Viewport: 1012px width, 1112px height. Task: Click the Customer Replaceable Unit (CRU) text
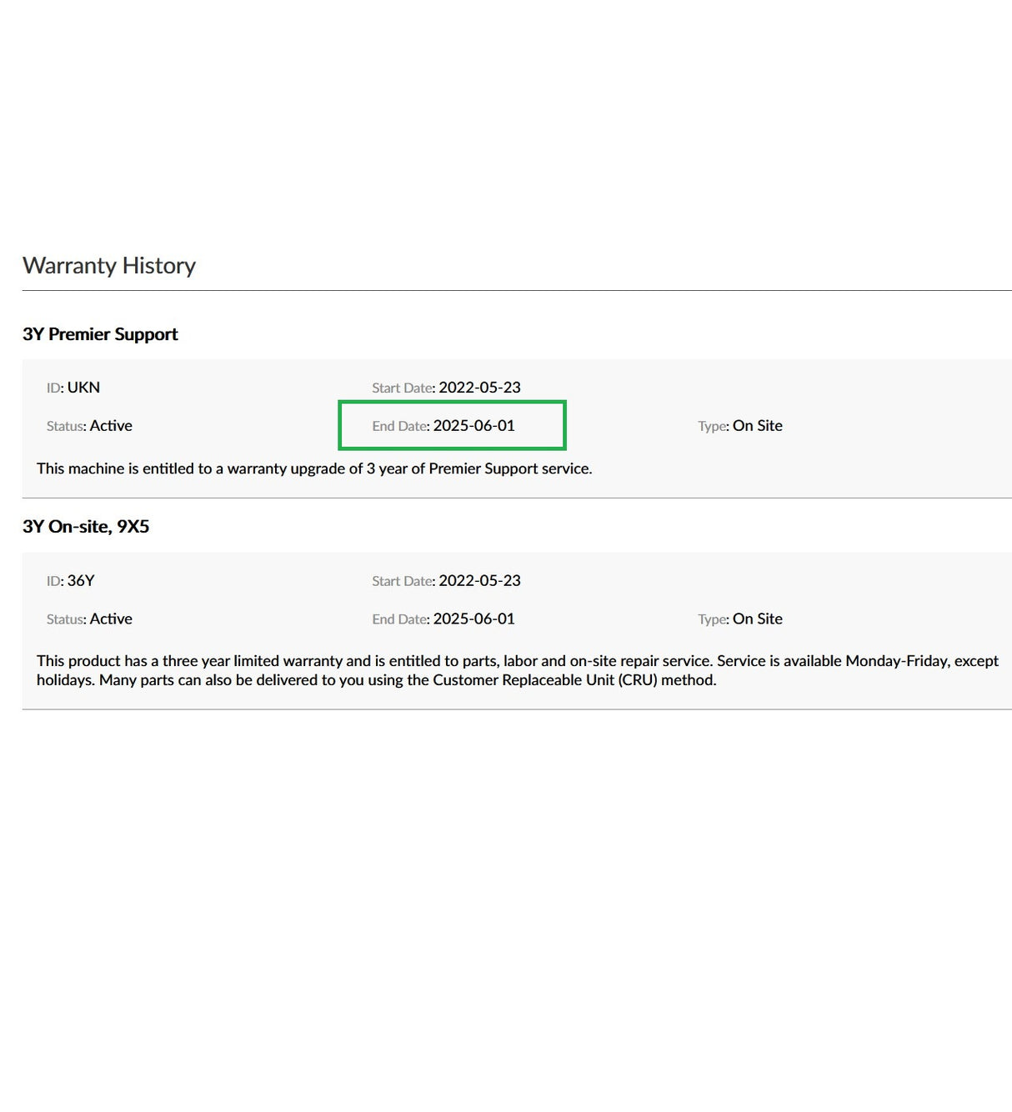coord(544,680)
